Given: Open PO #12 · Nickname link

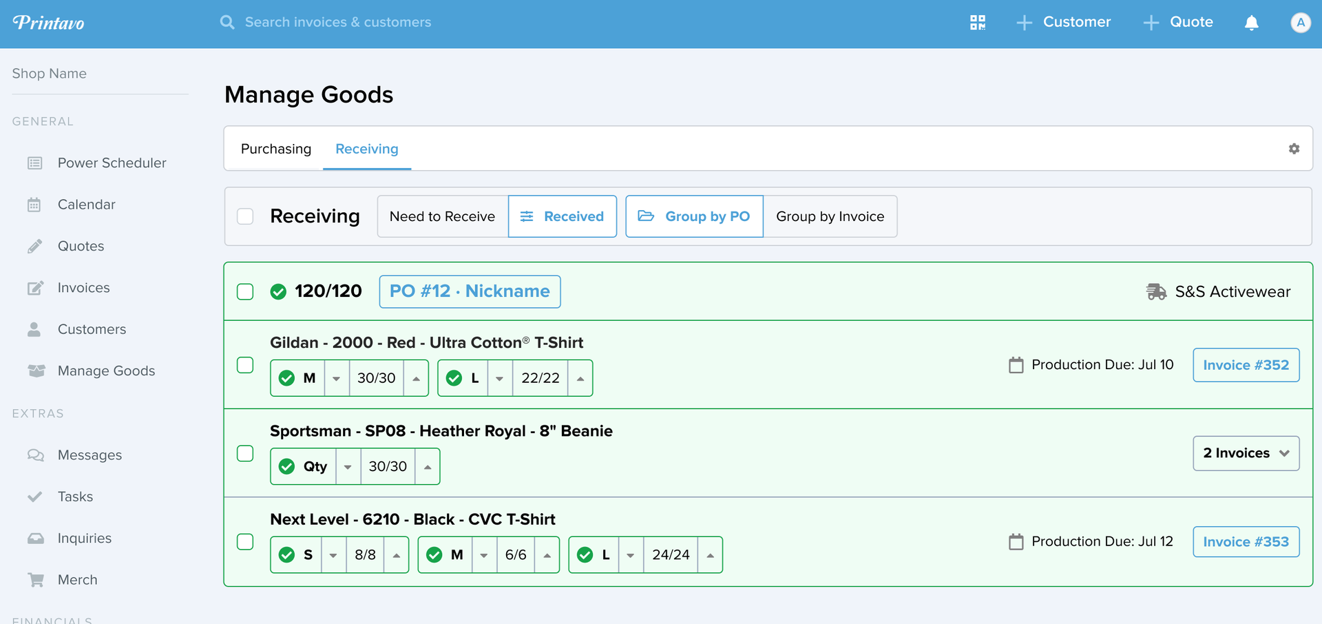Looking at the screenshot, I should (470, 291).
